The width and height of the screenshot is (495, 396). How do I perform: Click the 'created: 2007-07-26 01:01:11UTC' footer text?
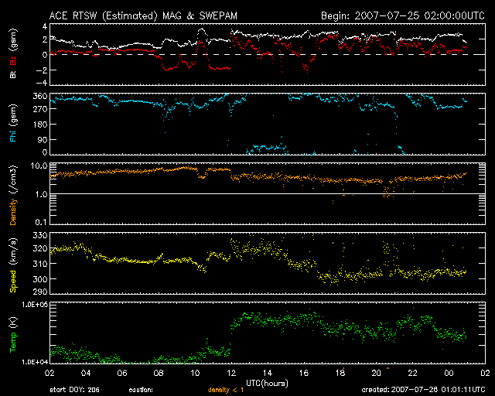pos(423,390)
